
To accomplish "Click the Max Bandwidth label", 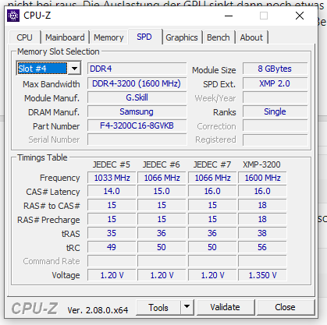I will [x=52, y=84].
